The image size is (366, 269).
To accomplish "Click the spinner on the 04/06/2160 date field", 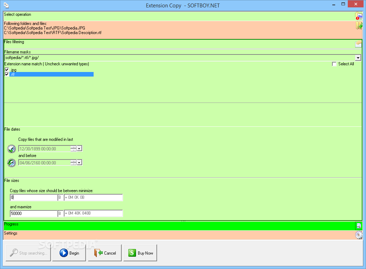I will 74,163.
